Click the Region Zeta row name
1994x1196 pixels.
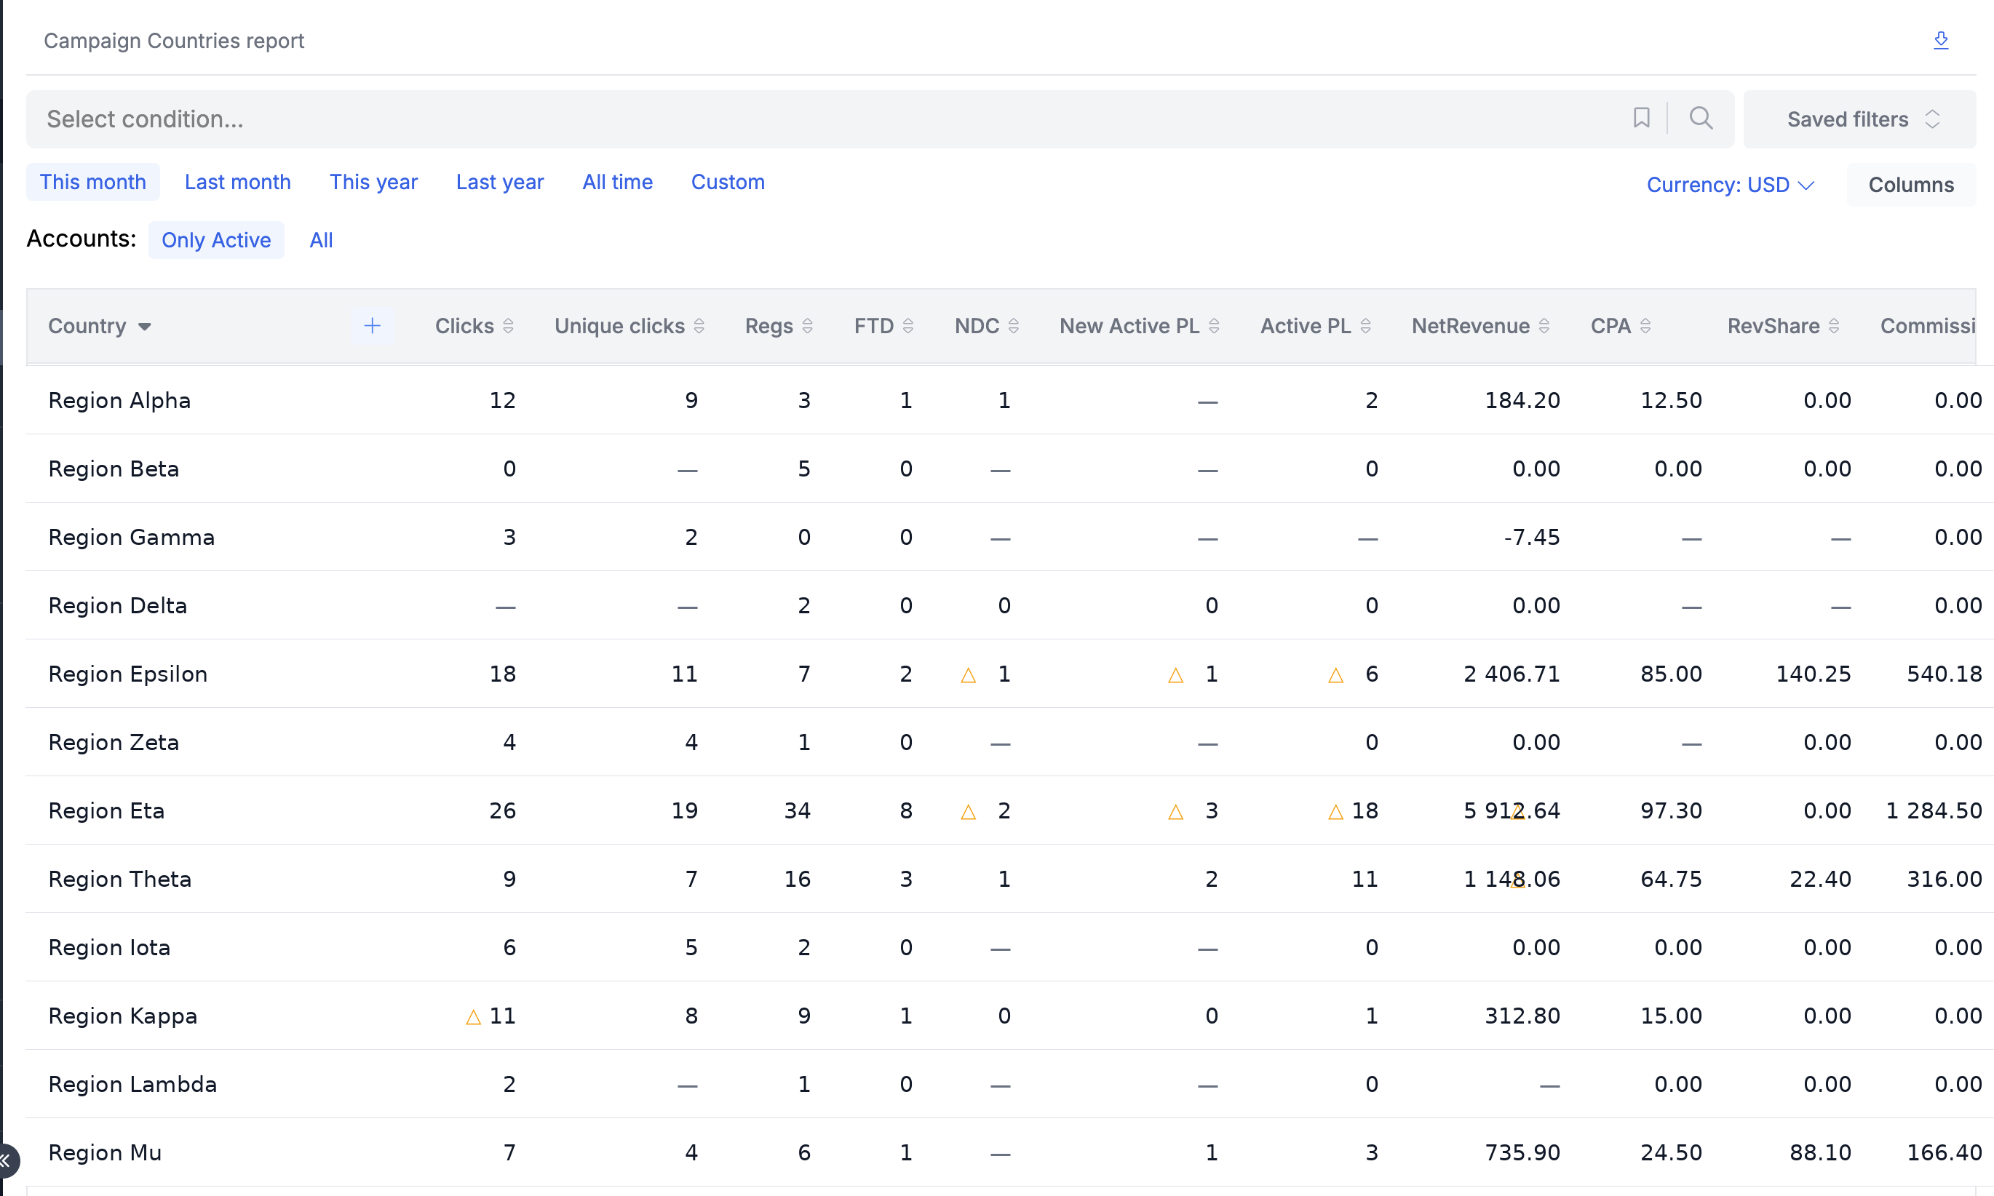pyautogui.click(x=114, y=742)
